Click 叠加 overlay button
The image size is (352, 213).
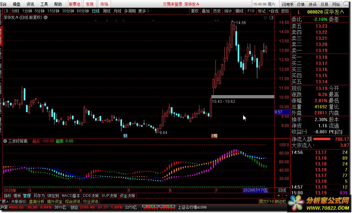click(206, 11)
